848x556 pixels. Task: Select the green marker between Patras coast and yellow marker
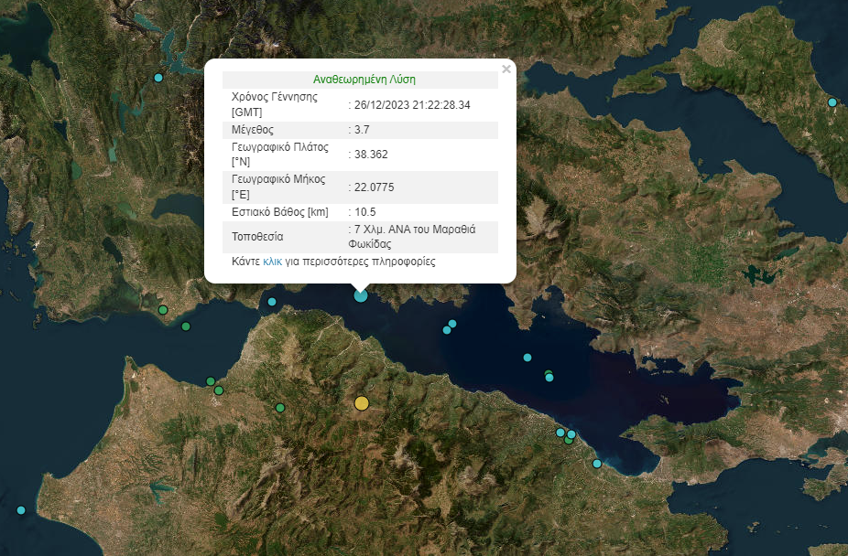coord(280,408)
